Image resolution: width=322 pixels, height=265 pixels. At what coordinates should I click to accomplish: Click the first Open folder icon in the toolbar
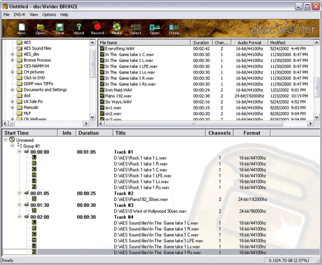coord(40,29)
